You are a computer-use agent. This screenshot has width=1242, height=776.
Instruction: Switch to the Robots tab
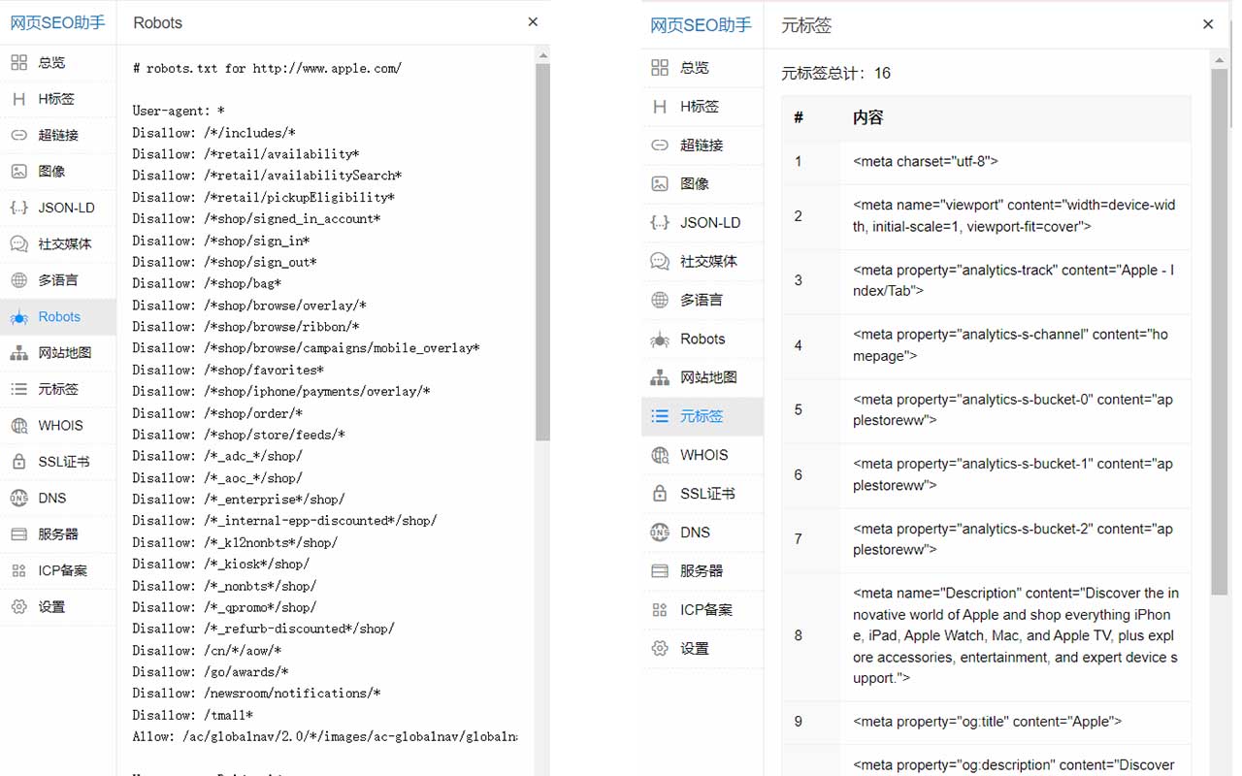(x=58, y=316)
